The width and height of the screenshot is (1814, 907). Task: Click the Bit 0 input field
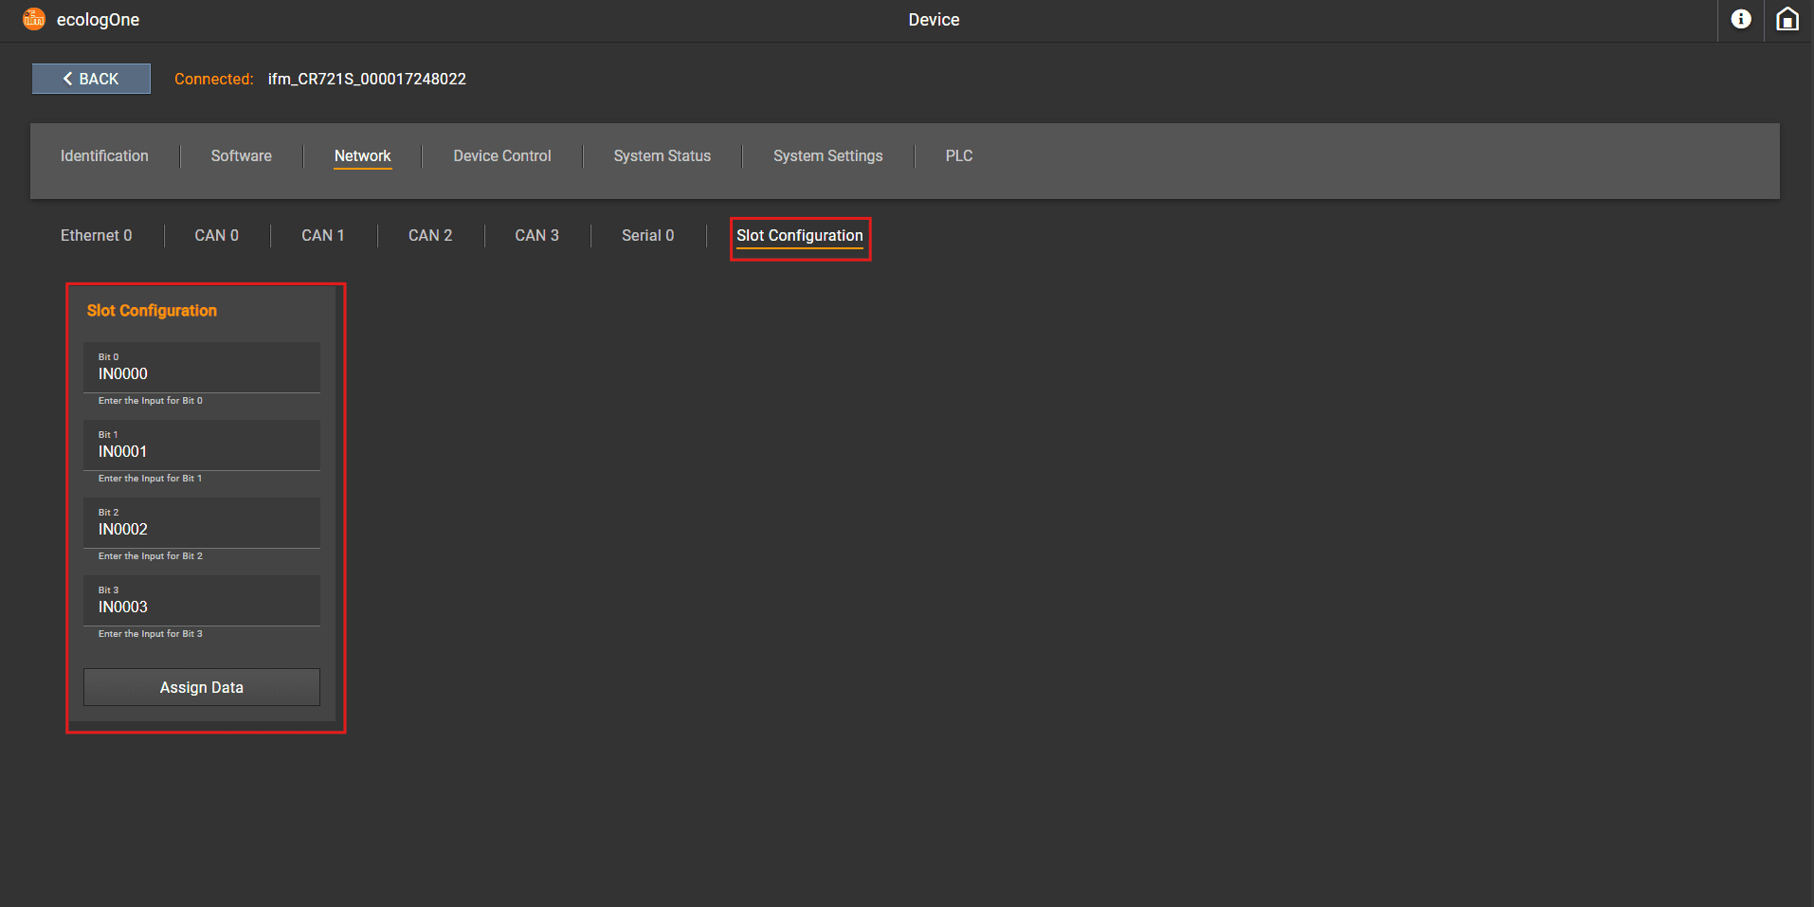pos(201,369)
